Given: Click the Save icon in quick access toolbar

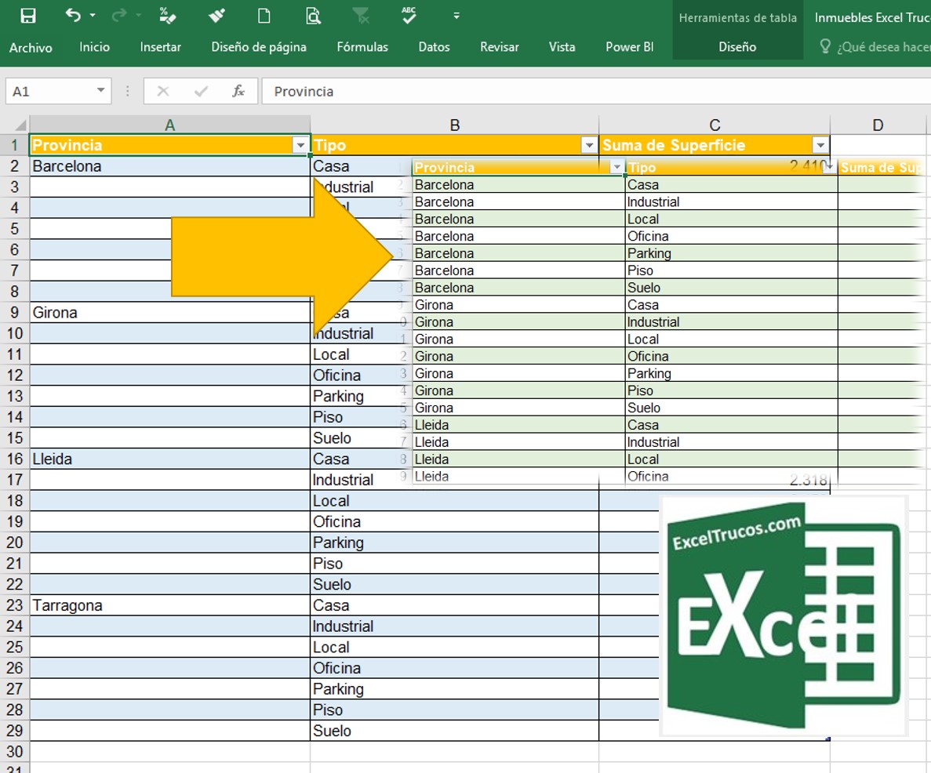Looking at the screenshot, I should [x=28, y=16].
